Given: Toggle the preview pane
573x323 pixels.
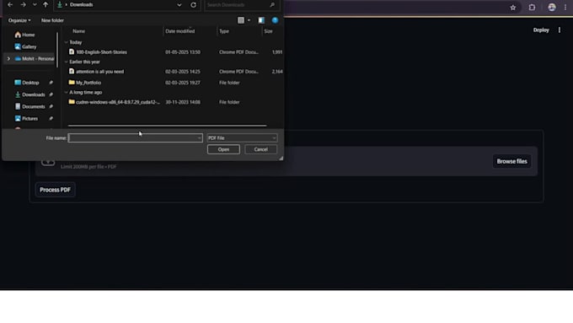Looking at the screenshot, I should (x=261, y=20).
